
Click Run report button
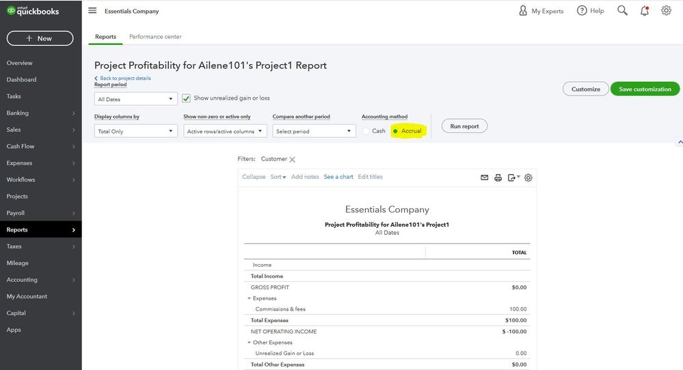(464, 126)
